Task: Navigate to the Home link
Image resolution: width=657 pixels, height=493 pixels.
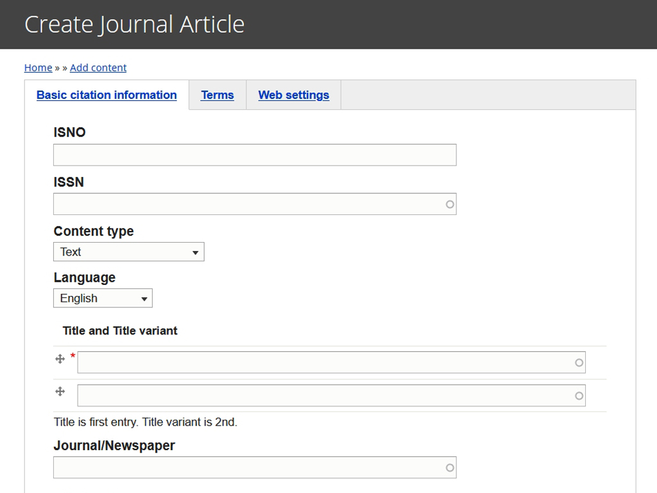Action: click(x=38, y=67)
